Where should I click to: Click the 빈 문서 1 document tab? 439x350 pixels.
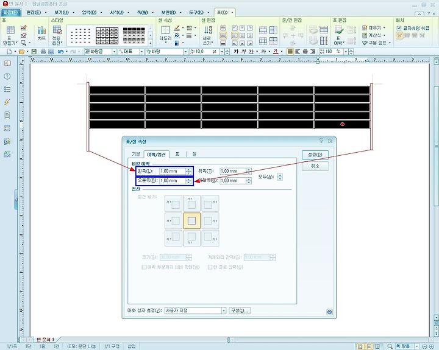(x=45, y=340)
